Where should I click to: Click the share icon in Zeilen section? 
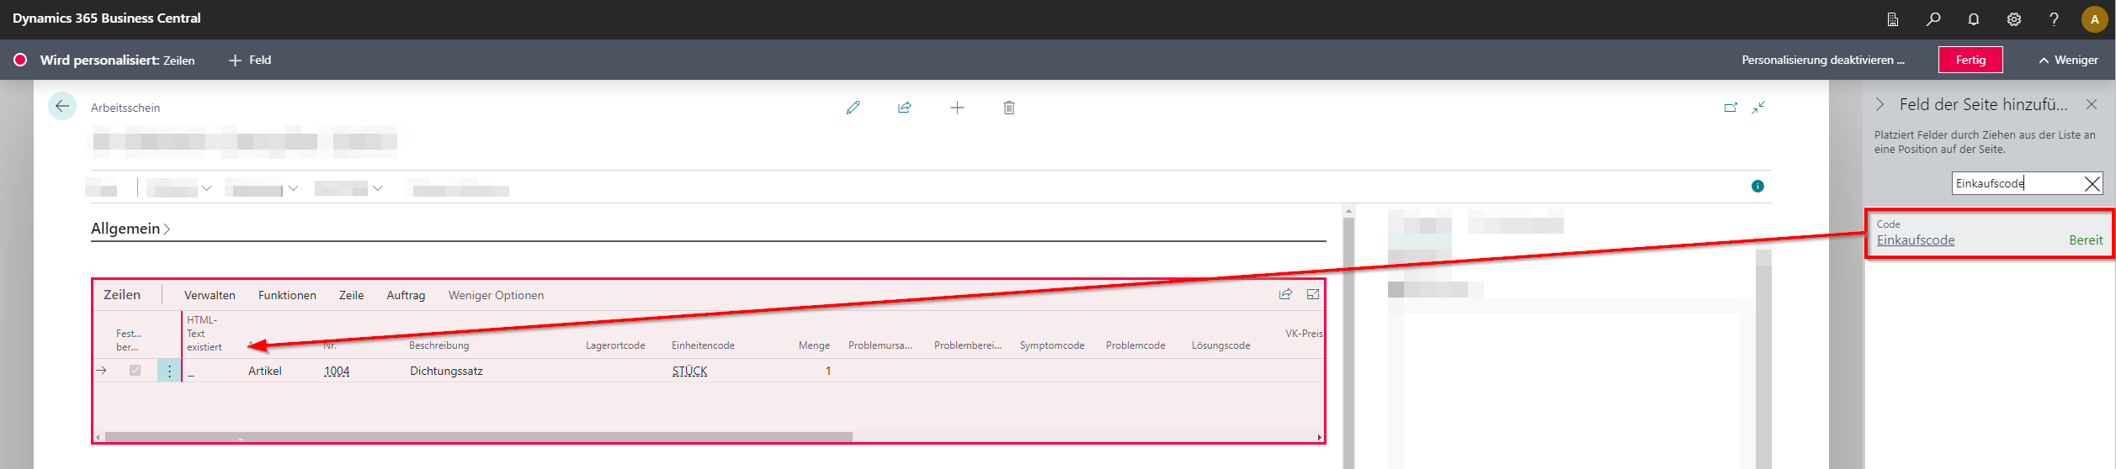[1285, 294]
